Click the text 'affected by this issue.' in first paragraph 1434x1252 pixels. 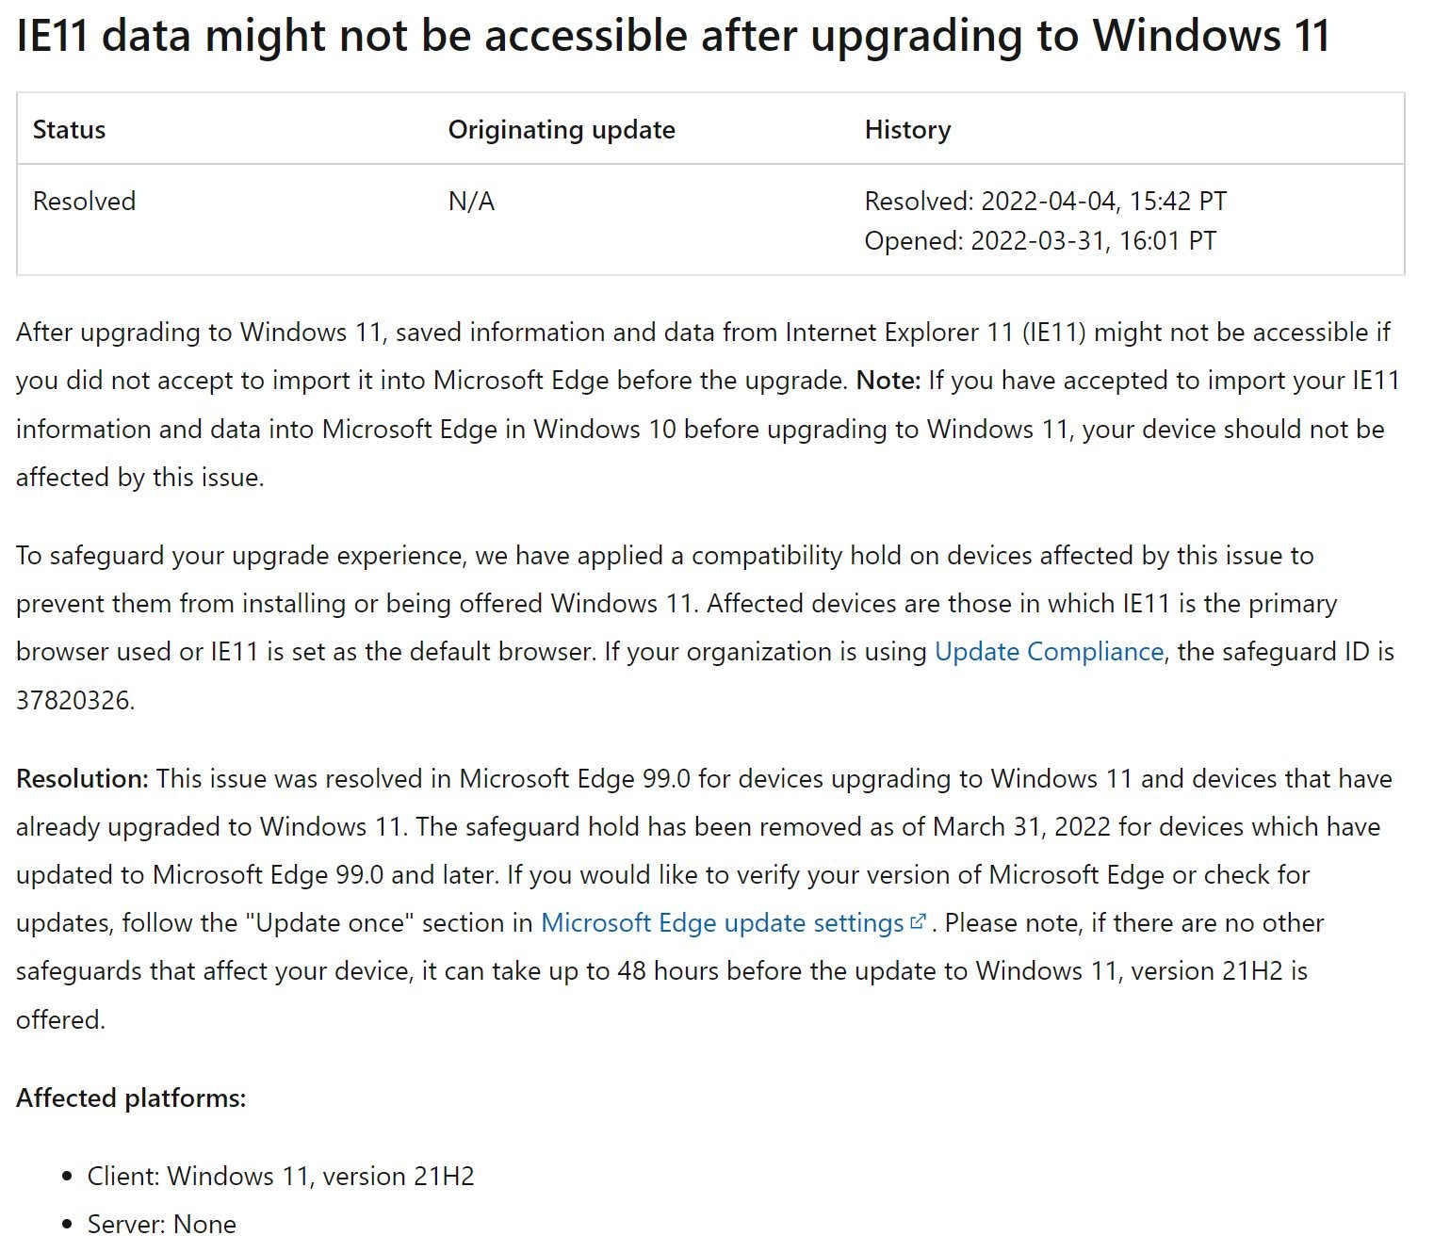139,478
